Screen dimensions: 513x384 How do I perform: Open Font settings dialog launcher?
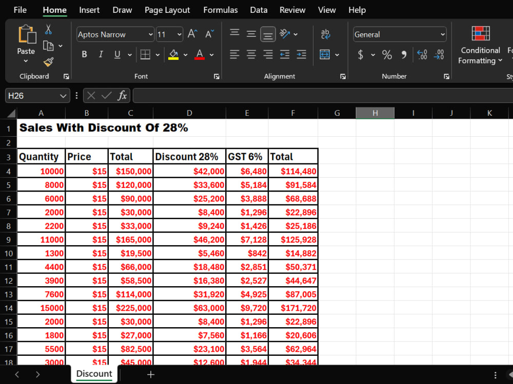coord(216,76)
